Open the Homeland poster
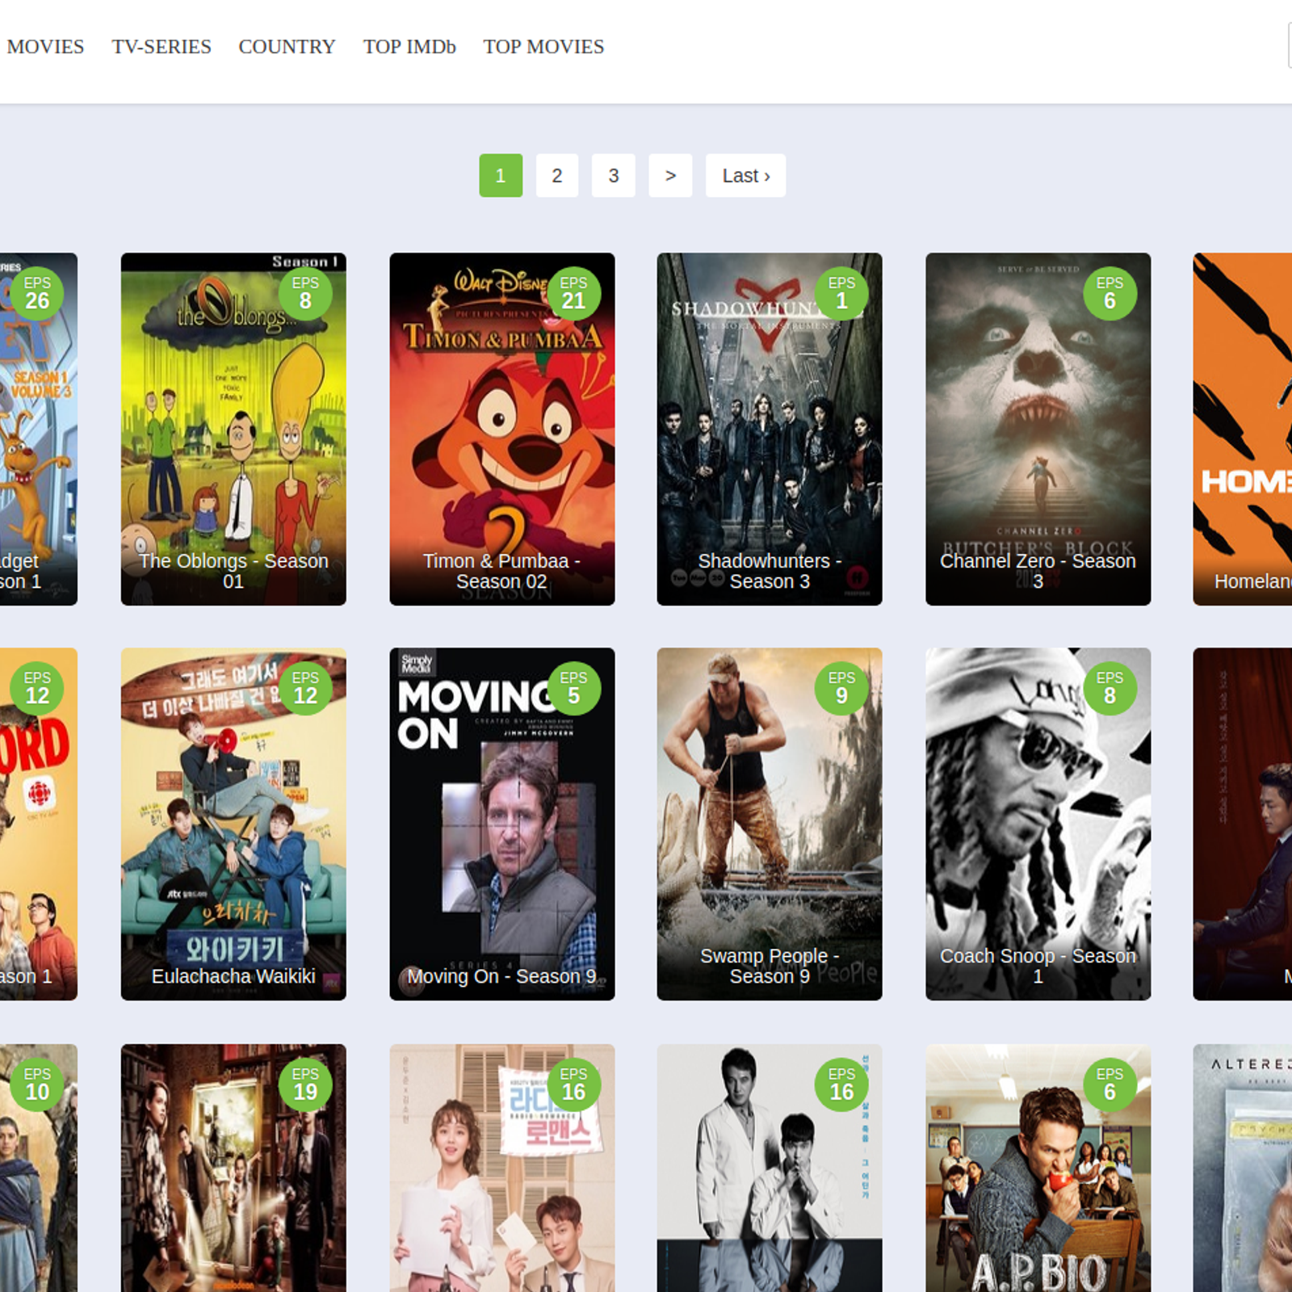The width and height of the screenshot is (1292, 1292). click(1243, 429)
